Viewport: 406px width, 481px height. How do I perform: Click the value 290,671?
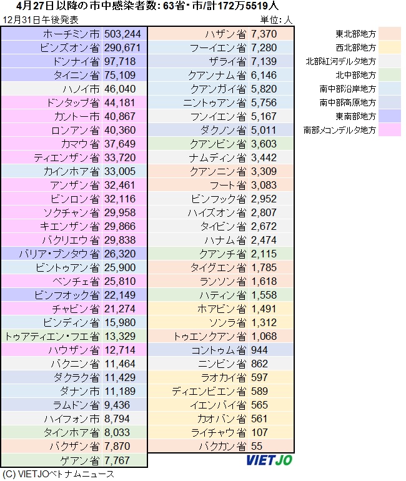pyautogui.click(x=122, y=48)
